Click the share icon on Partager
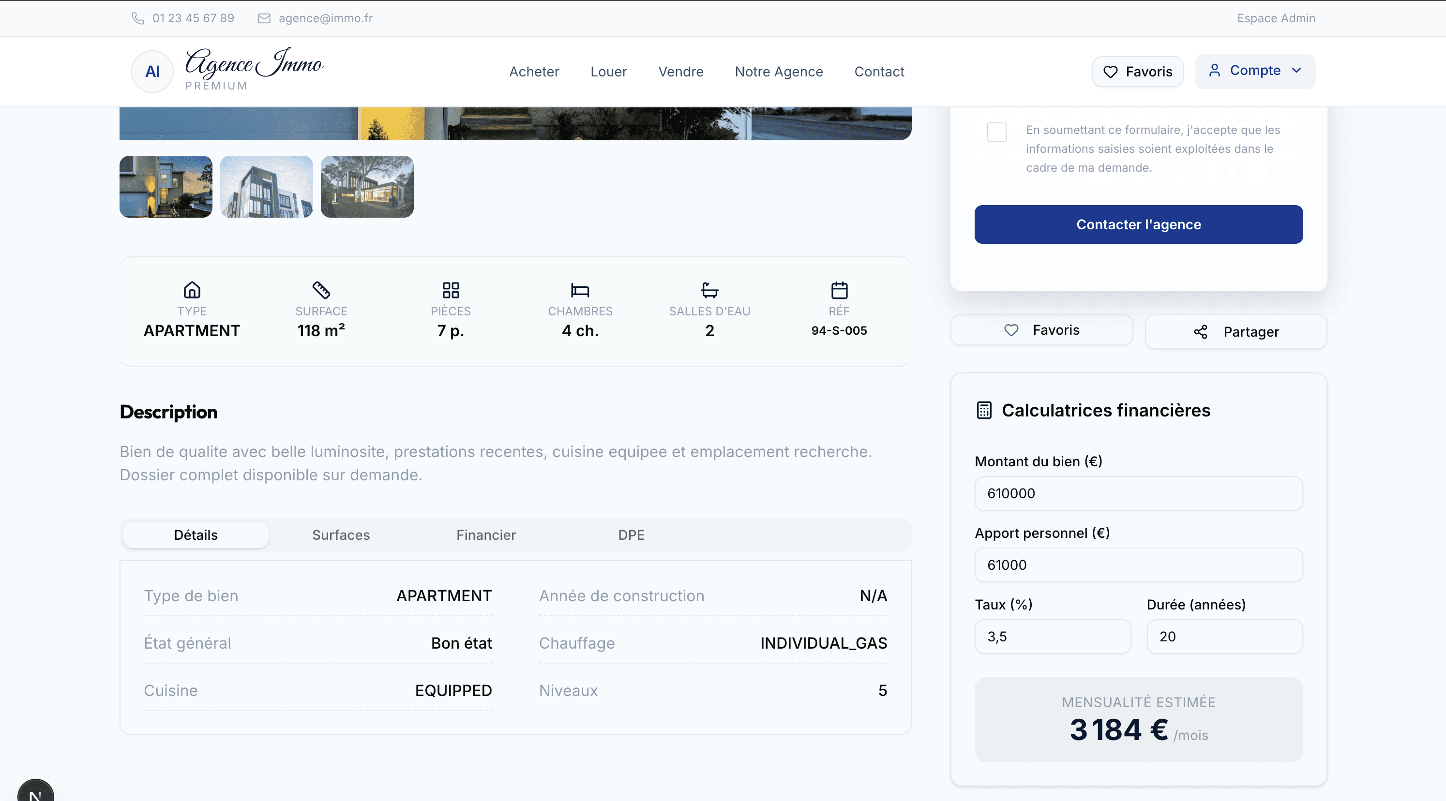 click(x=1200, y=332)
